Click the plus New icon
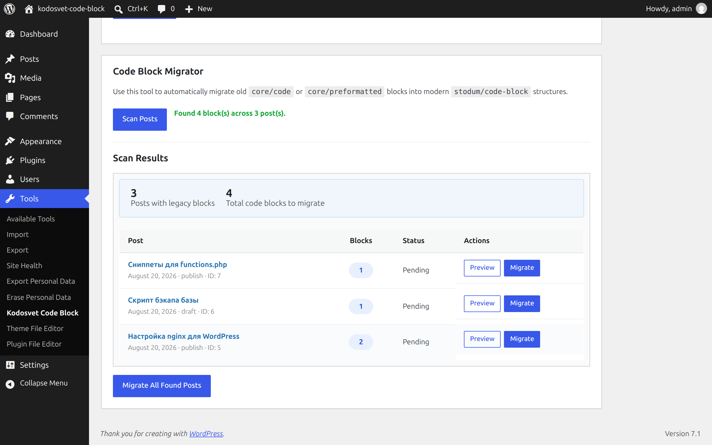Image resolution: width=712 pixels, height=445 pixels. tap(189, 9)
